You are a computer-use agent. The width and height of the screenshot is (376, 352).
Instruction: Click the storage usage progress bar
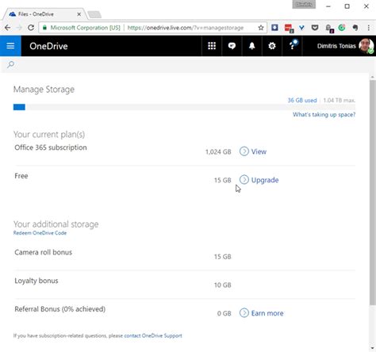click(x=184, y=107)
